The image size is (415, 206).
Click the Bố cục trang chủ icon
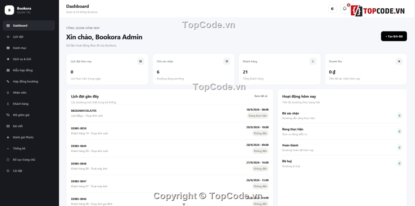8,159
